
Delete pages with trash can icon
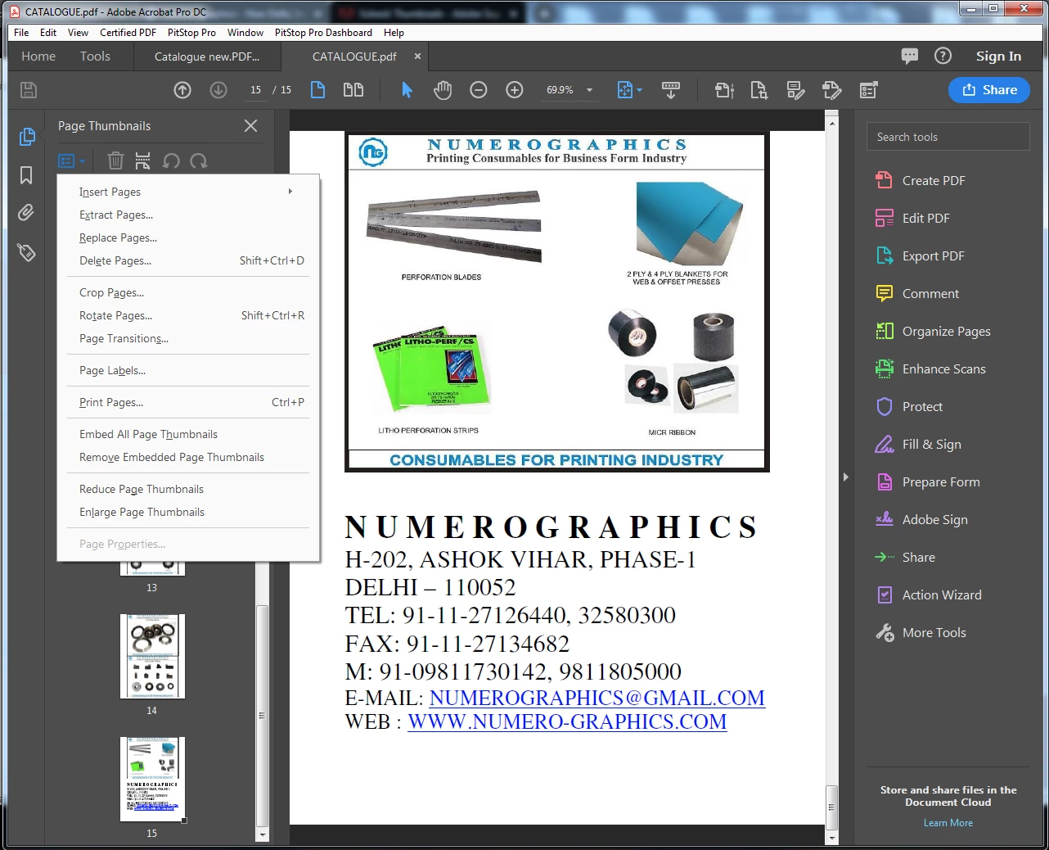(115, 161)
